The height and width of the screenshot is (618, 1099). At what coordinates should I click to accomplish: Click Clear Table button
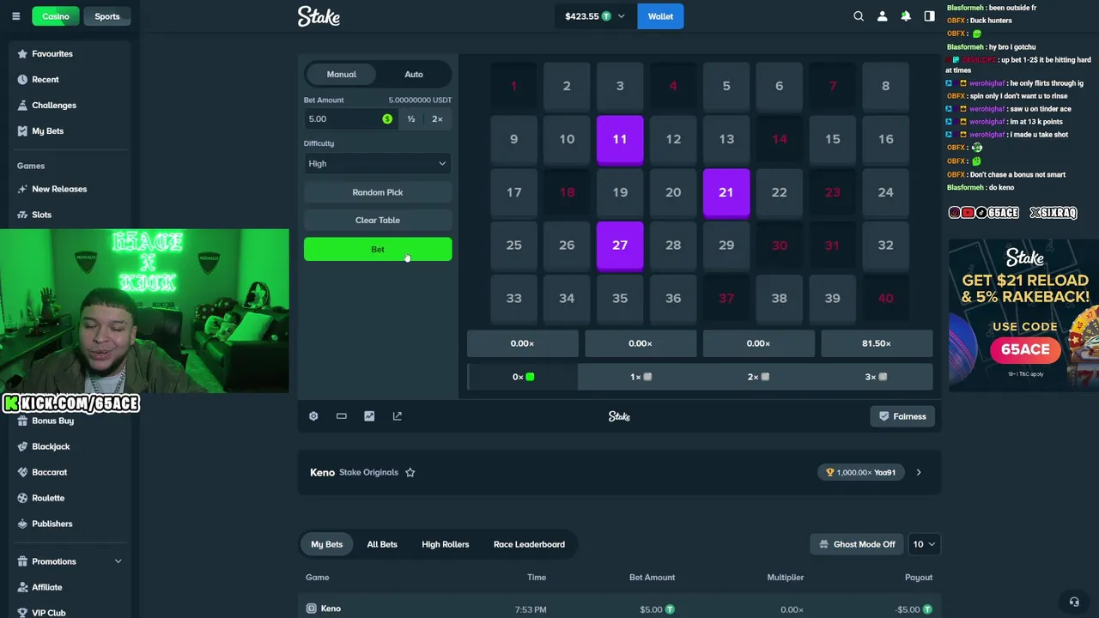(x=378, y=221)
